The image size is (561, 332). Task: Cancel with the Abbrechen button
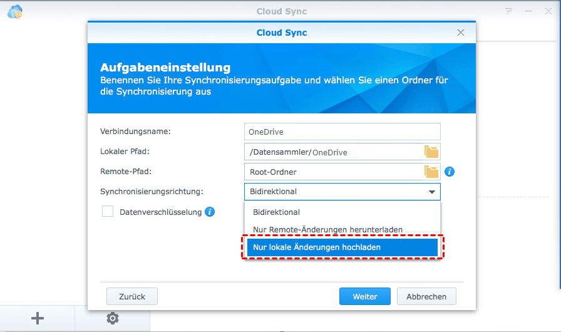pyautogui.click(x=426, y=296)
